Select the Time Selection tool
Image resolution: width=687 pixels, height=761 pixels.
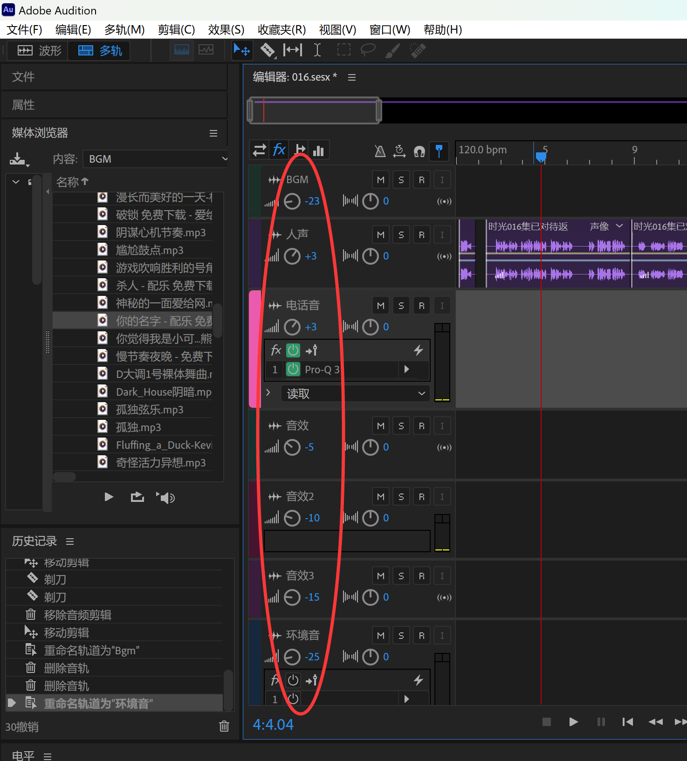click(317, 50)
